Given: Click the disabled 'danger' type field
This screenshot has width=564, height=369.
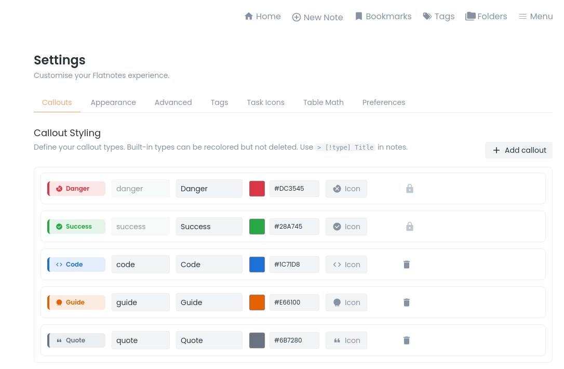Looking at the screenshot, I should 141,189.
